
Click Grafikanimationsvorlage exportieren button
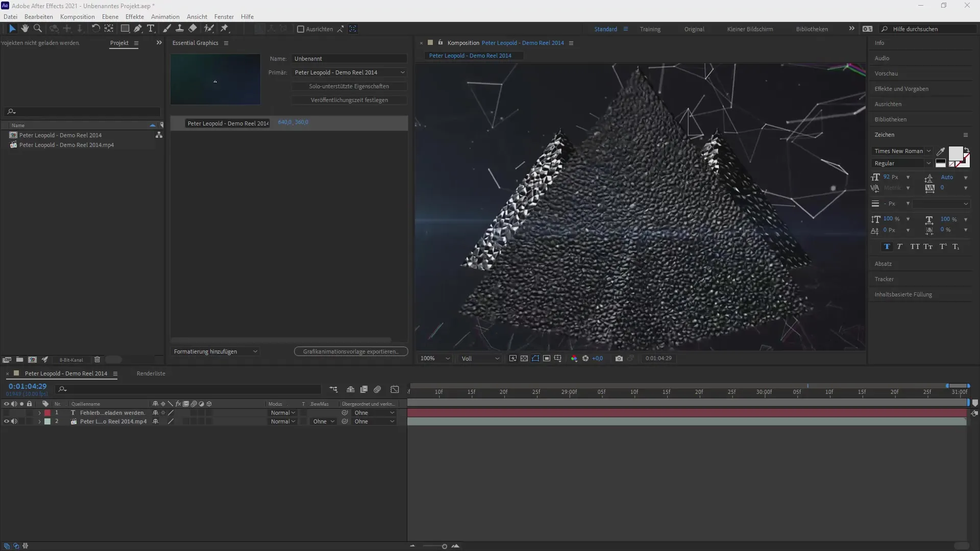pyautogui.click(x=351, y=352)
